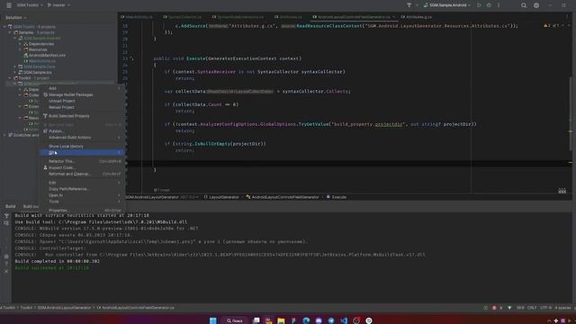This screenshot has width=576, height=324.
Task: Open the Open In submenu
Action: pos(82,195)
